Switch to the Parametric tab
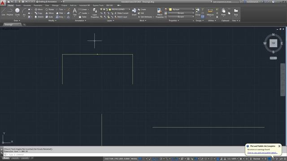Viewport: 287px width, 161px height. (38, 5)
